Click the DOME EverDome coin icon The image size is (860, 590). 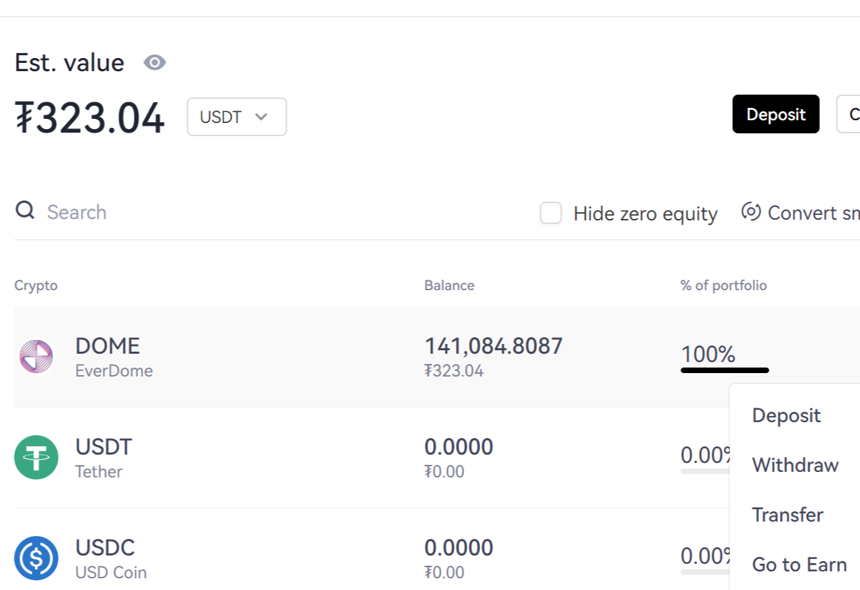[x=36, y=356]
